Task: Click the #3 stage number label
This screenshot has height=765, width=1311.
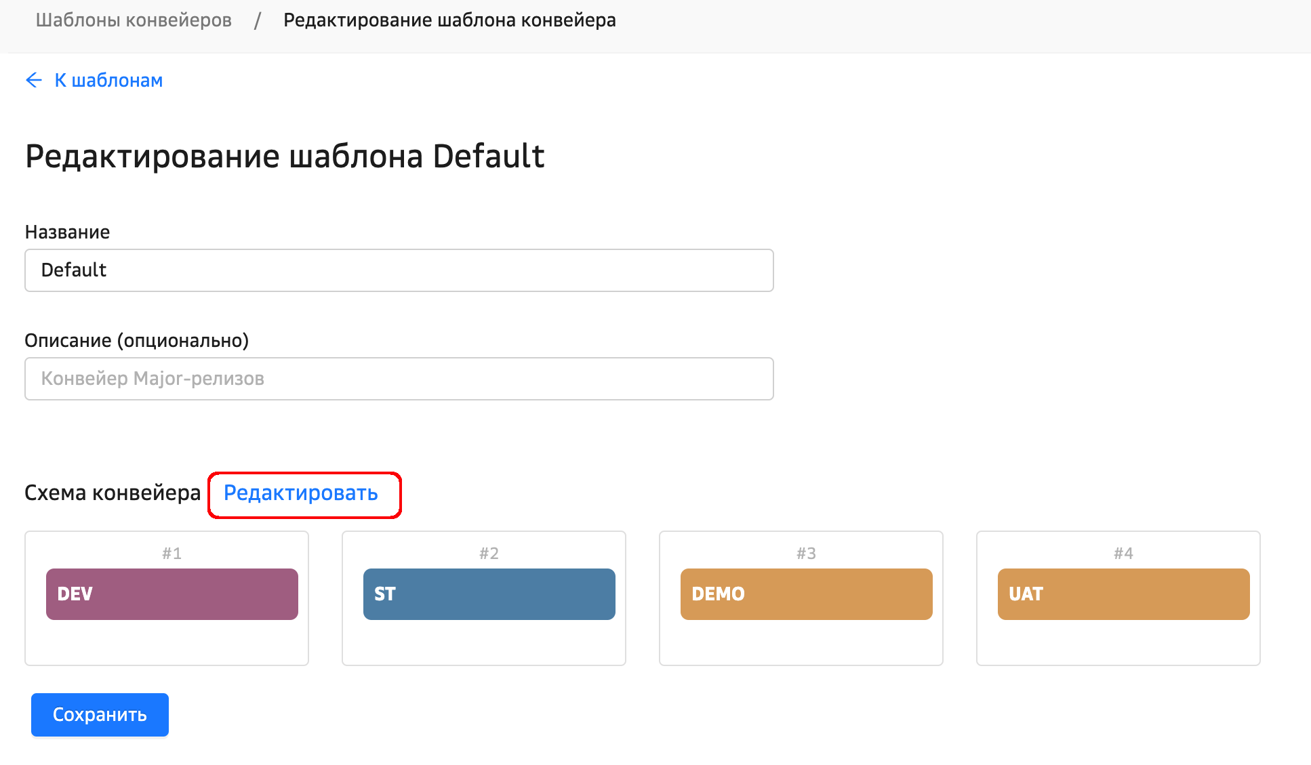Action: coord(807,554)
